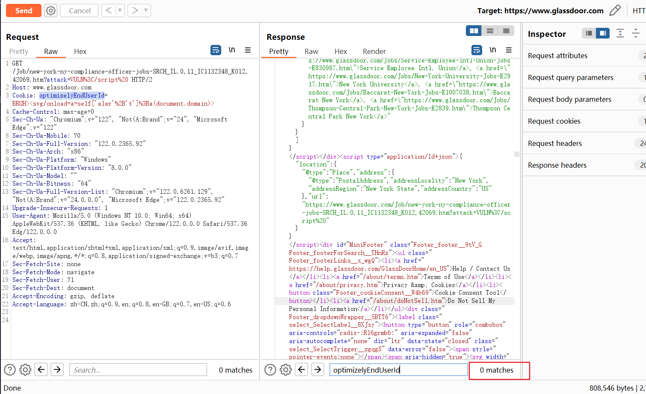Select the Request Raw tab
Screen dimensions: 646x394
(51, 51)
